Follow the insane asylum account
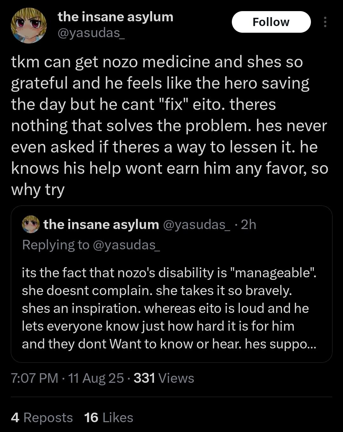Viewport: 343px width, 432px height. [x=271, y=22]
